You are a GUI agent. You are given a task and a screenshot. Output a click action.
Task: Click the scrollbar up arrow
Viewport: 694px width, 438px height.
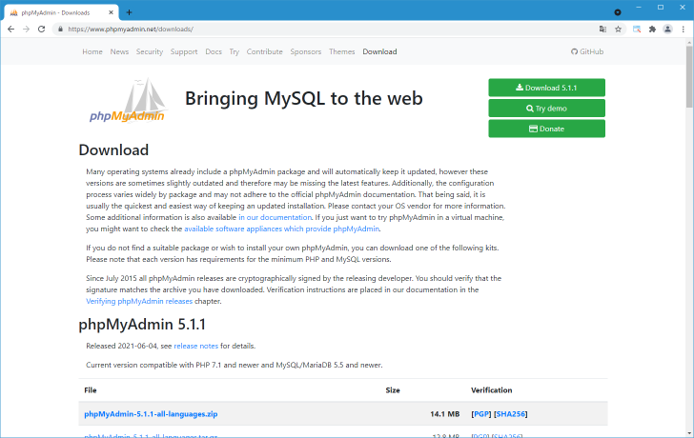[x=689, y=43]
